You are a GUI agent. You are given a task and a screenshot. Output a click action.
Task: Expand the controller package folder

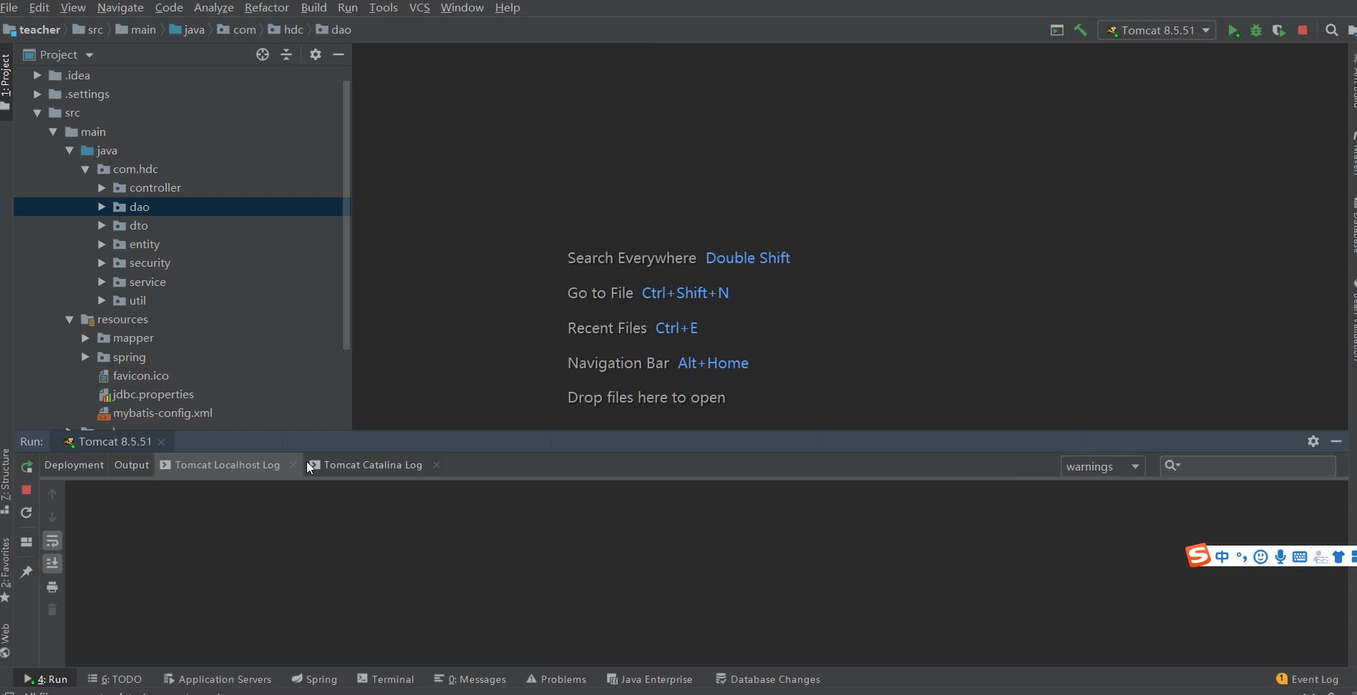tap(102, 188)
